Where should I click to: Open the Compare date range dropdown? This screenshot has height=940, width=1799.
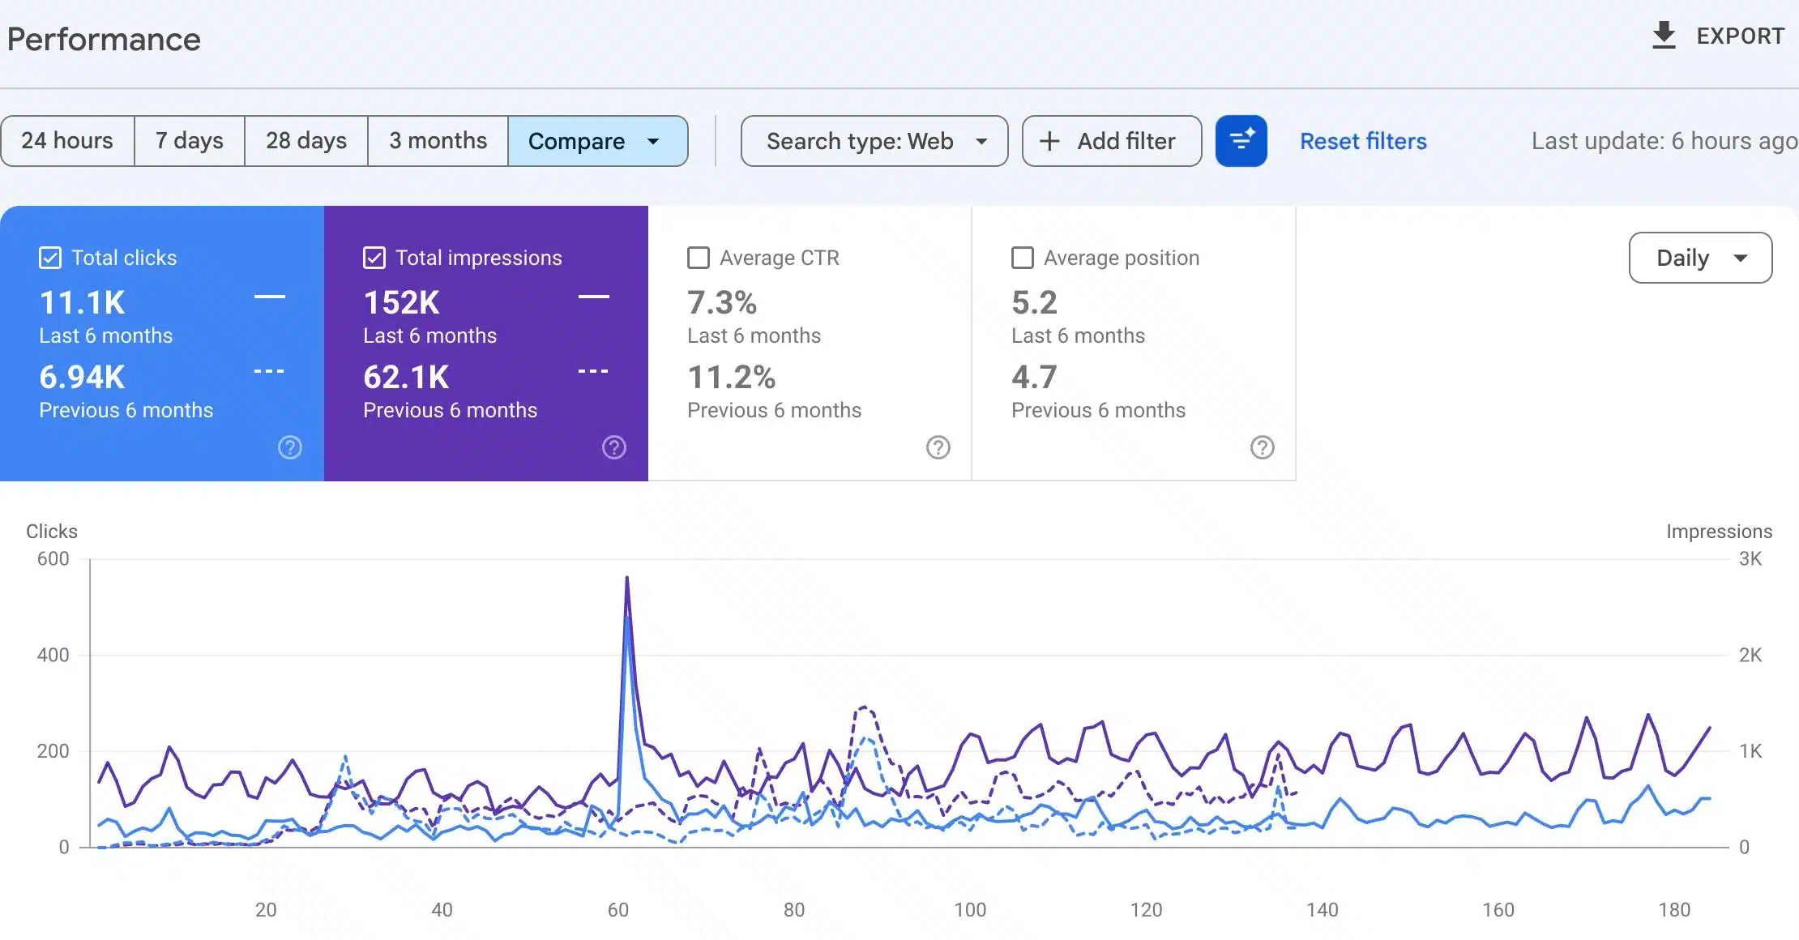click(x=598, y=141)
